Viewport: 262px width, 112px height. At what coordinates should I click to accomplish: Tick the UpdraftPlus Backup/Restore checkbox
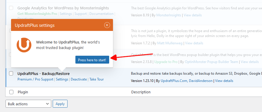click(x=11, y=73)
